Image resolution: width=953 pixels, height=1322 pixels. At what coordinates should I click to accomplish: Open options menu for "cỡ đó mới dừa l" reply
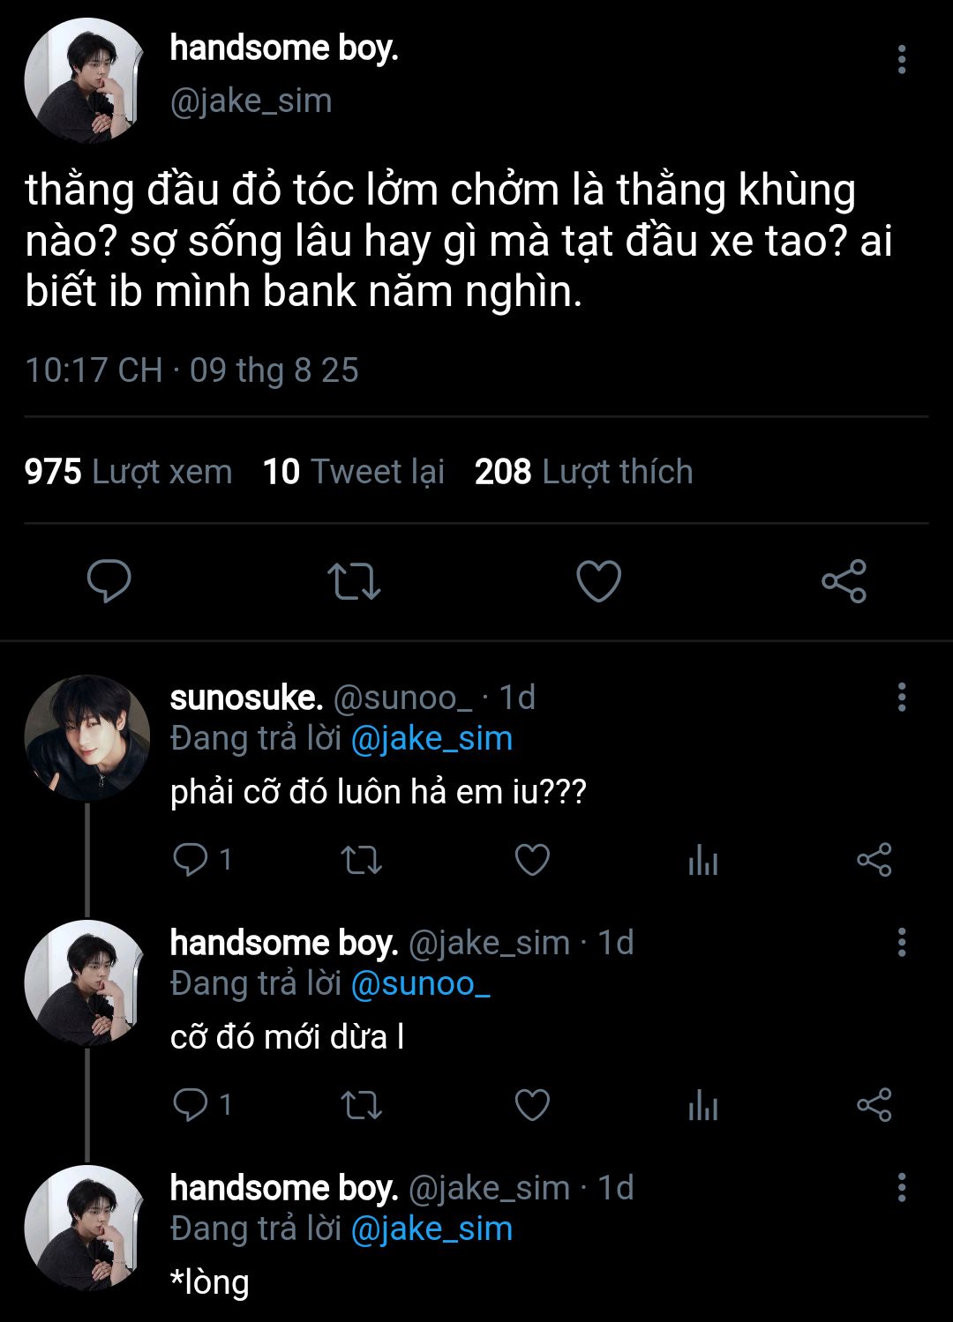901,943
